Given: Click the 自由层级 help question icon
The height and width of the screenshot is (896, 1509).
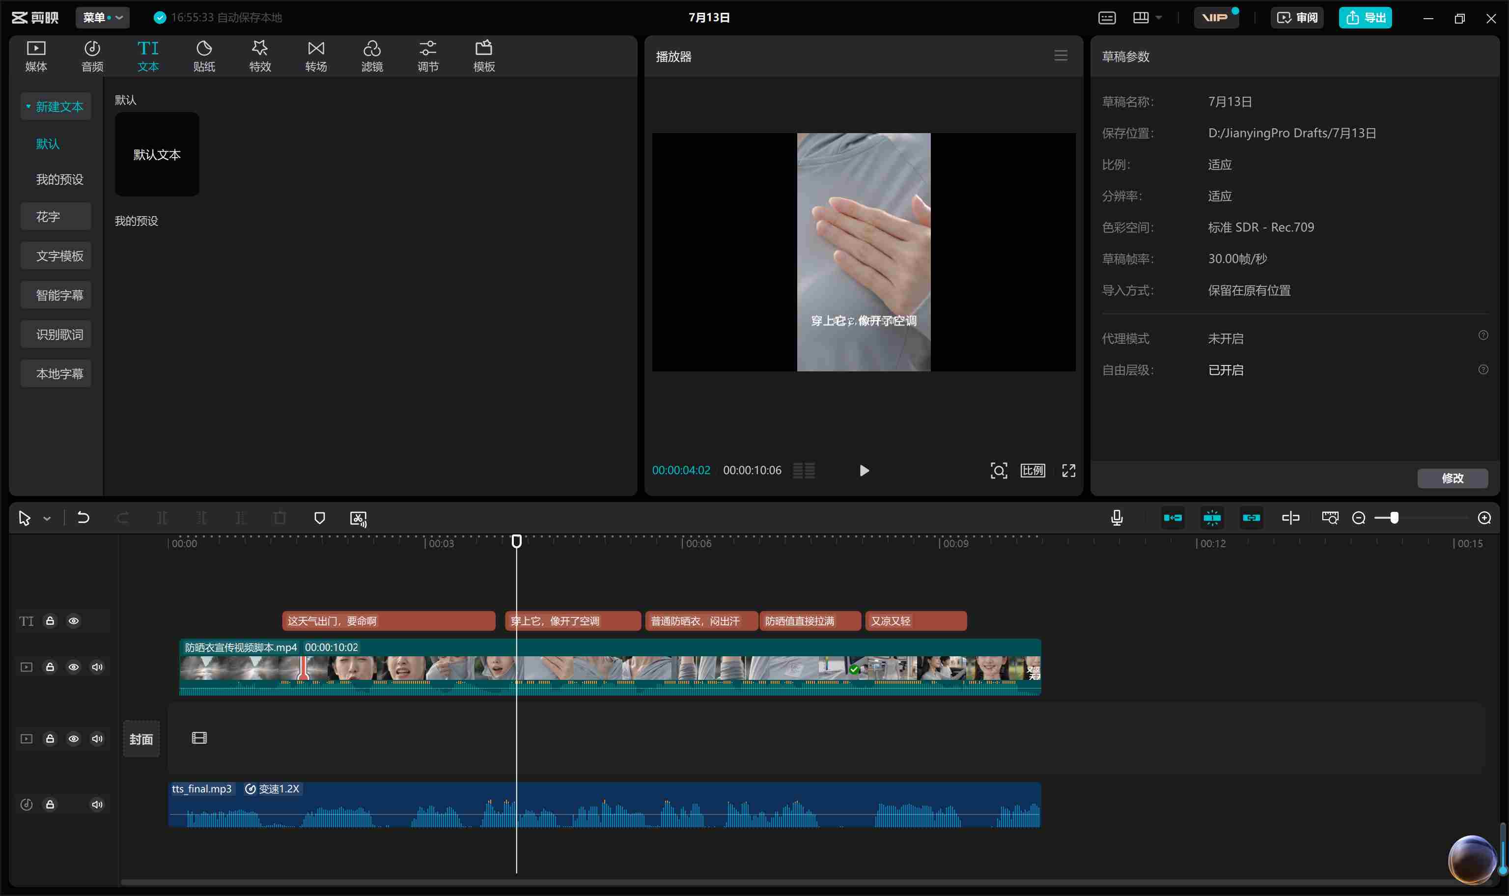Looking at the screenshot, I should tap(1482, 369).
